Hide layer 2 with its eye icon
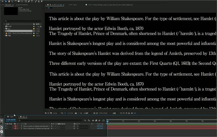The image size is (217, 137). click(6, 129)
